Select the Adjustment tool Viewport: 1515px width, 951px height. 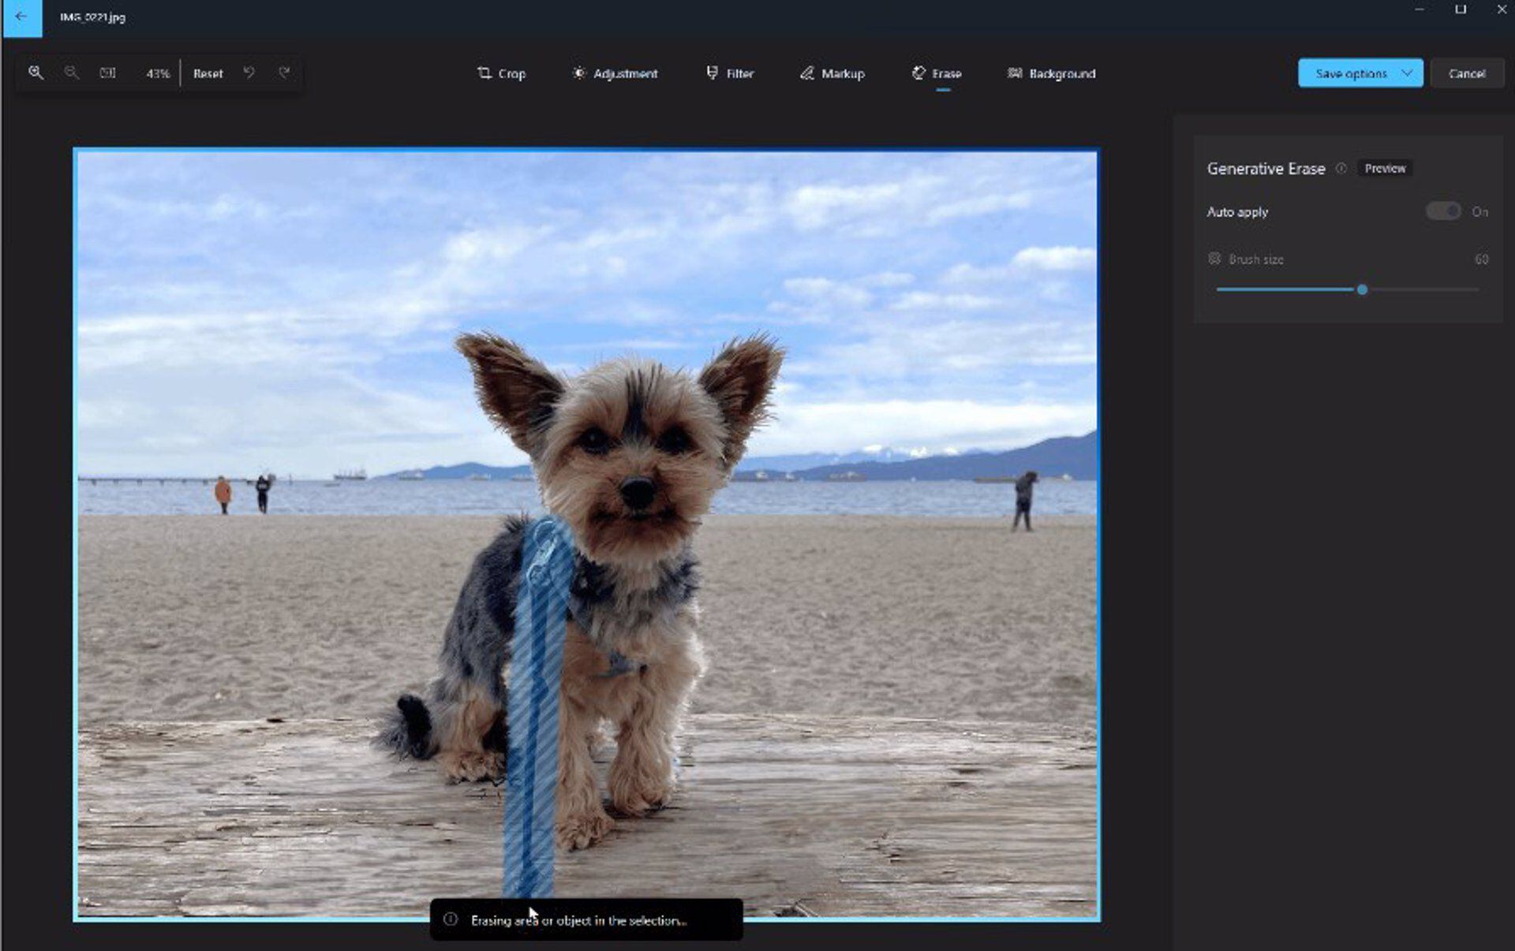614,73
